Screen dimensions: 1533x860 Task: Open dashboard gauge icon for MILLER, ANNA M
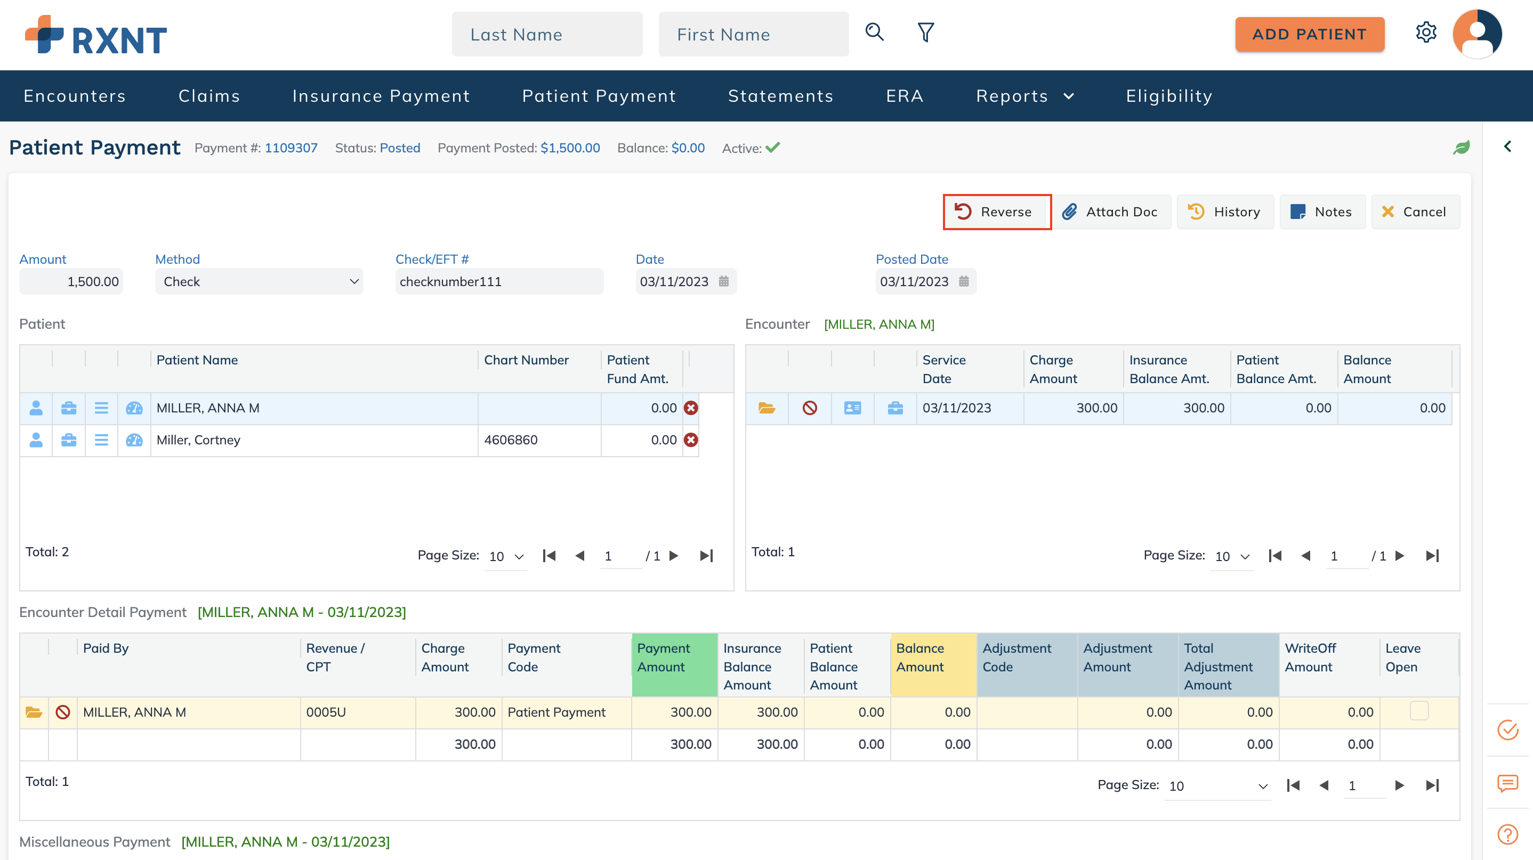click(134, 408)
